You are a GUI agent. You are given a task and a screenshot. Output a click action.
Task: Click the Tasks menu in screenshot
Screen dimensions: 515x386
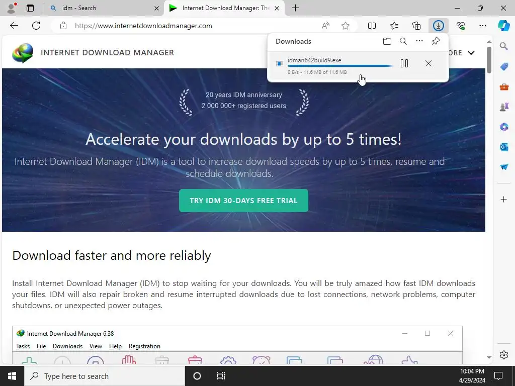[23, 346]
